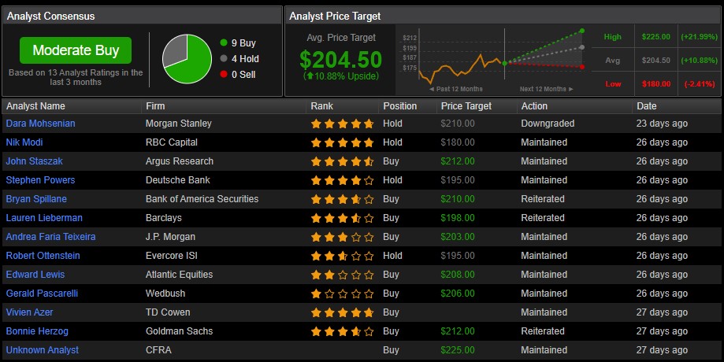Viewport: 724px width, 362px height.
Task: Open Bonnie Herzog analyst link
Action: point(37,331)
